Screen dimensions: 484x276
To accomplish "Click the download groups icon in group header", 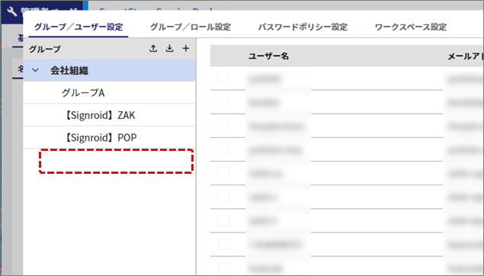I will coord(169,49).
